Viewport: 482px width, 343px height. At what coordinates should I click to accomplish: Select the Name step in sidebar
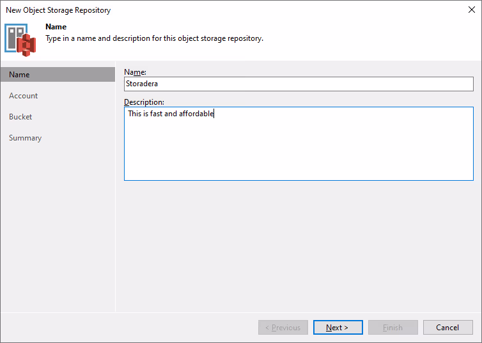pos(19,75)
